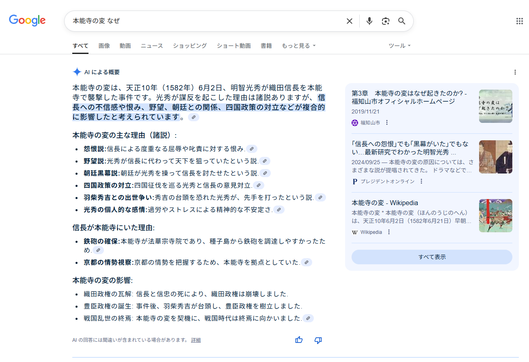Select the すべて tab
This screenshot has height=362, width=529.
pos(80,46)
